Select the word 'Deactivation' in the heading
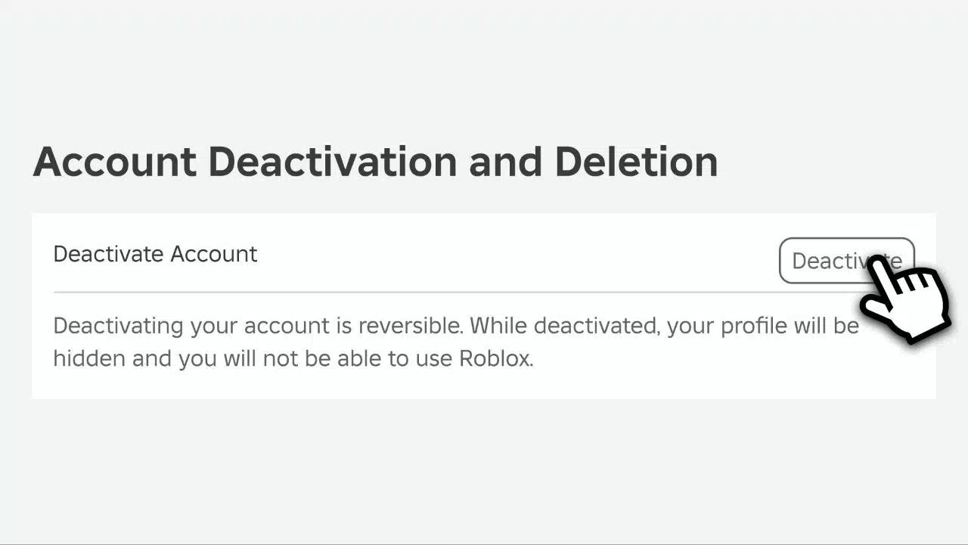968x545 pixels. [333, 162]
